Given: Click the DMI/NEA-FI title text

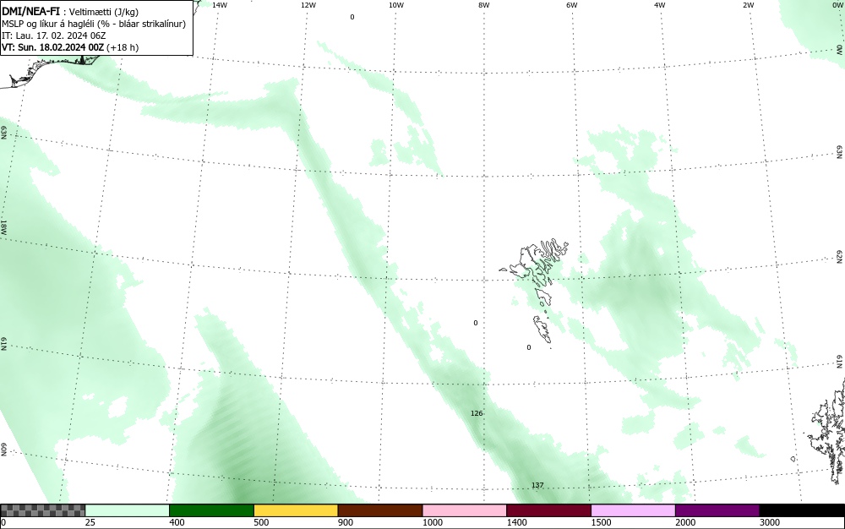Looking at the screenshot, I should (30, 10).
